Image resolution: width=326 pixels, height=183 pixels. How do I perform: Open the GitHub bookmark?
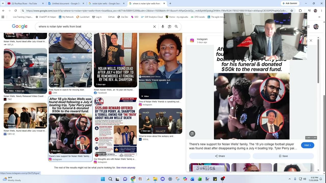pyautogui.click(x=111, y=17)
